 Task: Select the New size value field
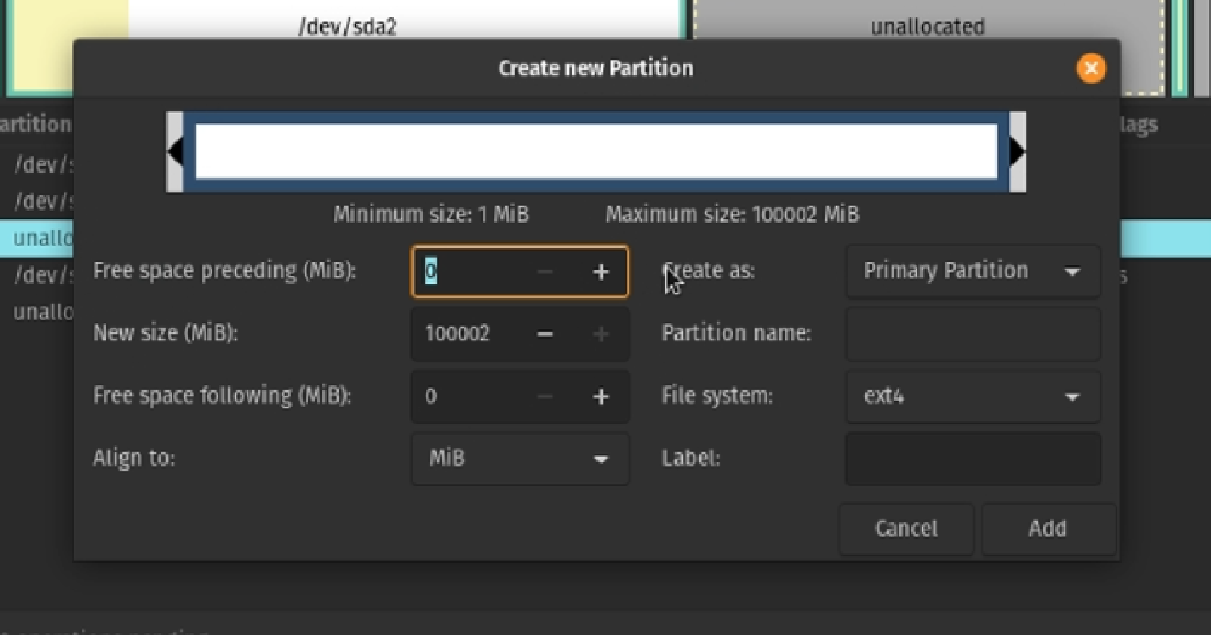click(x=468, y=334)
